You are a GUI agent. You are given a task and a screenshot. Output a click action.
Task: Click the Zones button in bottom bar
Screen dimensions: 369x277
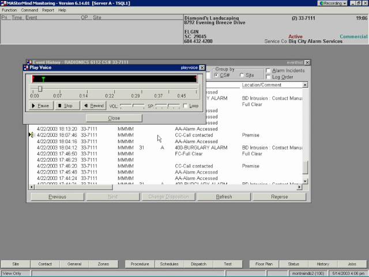103,264
